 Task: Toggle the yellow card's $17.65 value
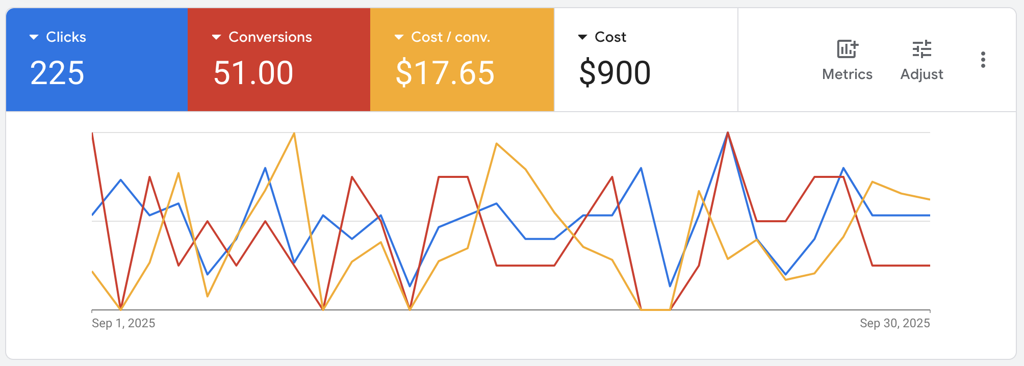445,73
